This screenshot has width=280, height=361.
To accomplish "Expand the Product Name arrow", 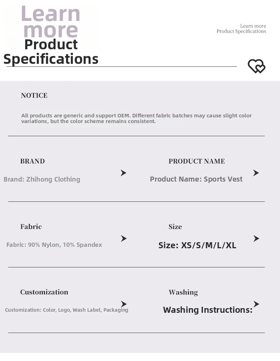I will point(256,173).
